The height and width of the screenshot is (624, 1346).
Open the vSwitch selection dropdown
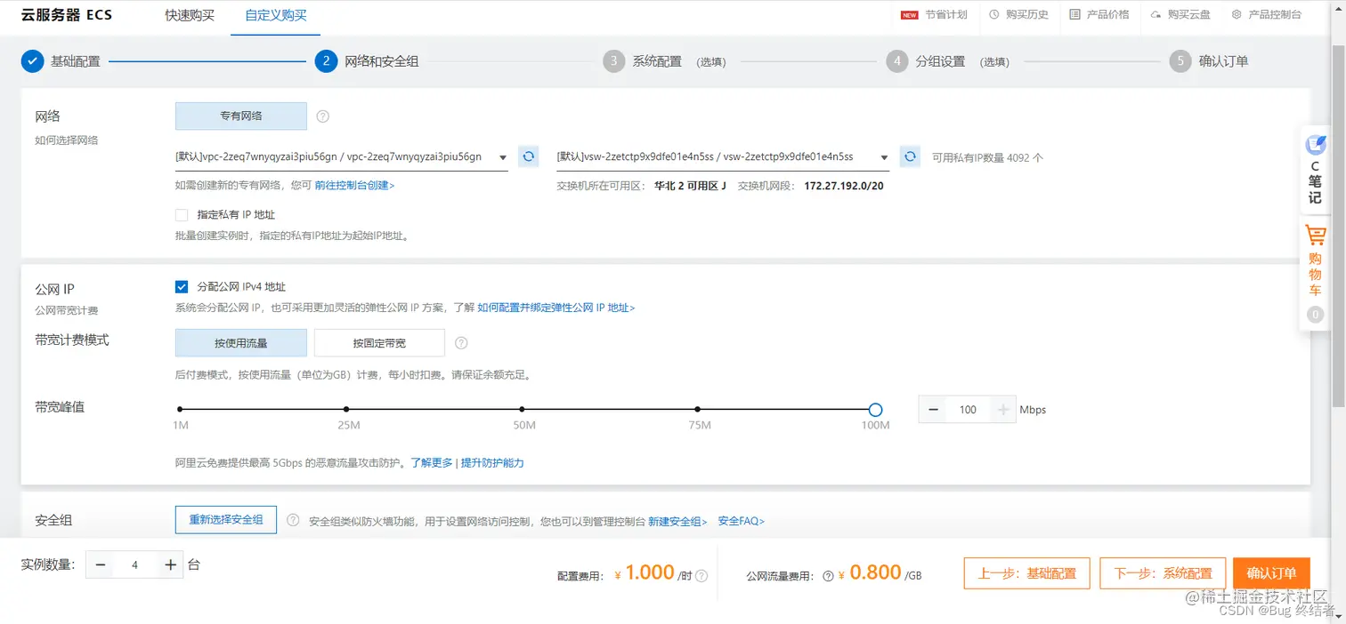click(x=723, y=157)
